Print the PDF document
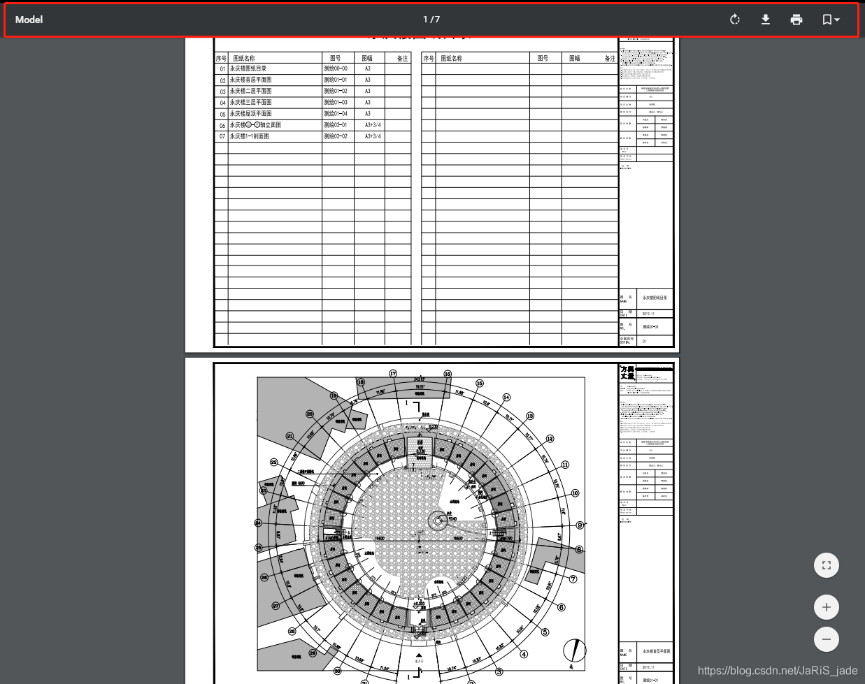This screenshot has width=865, height=684. 796,20
